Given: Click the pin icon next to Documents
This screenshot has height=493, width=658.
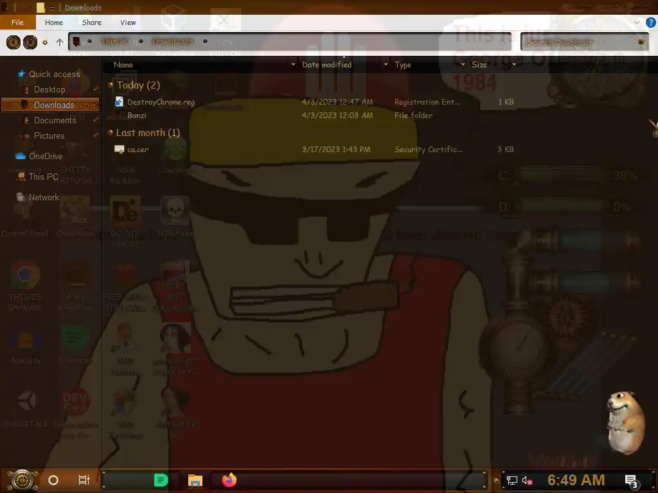Looking at the screenshot, I should 96,120.
